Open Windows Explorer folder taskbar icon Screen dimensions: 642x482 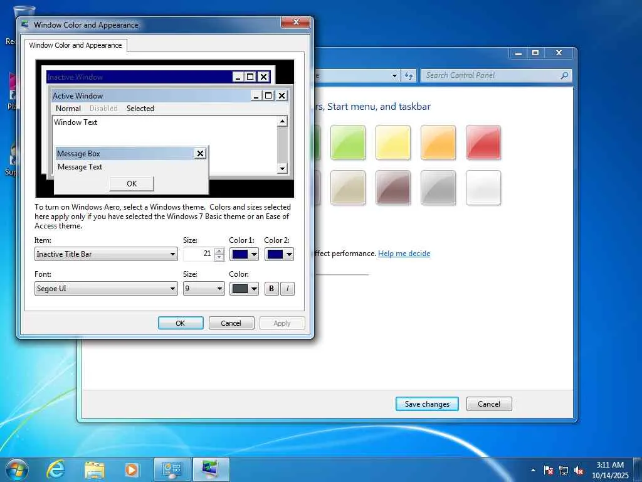(95, 469)
